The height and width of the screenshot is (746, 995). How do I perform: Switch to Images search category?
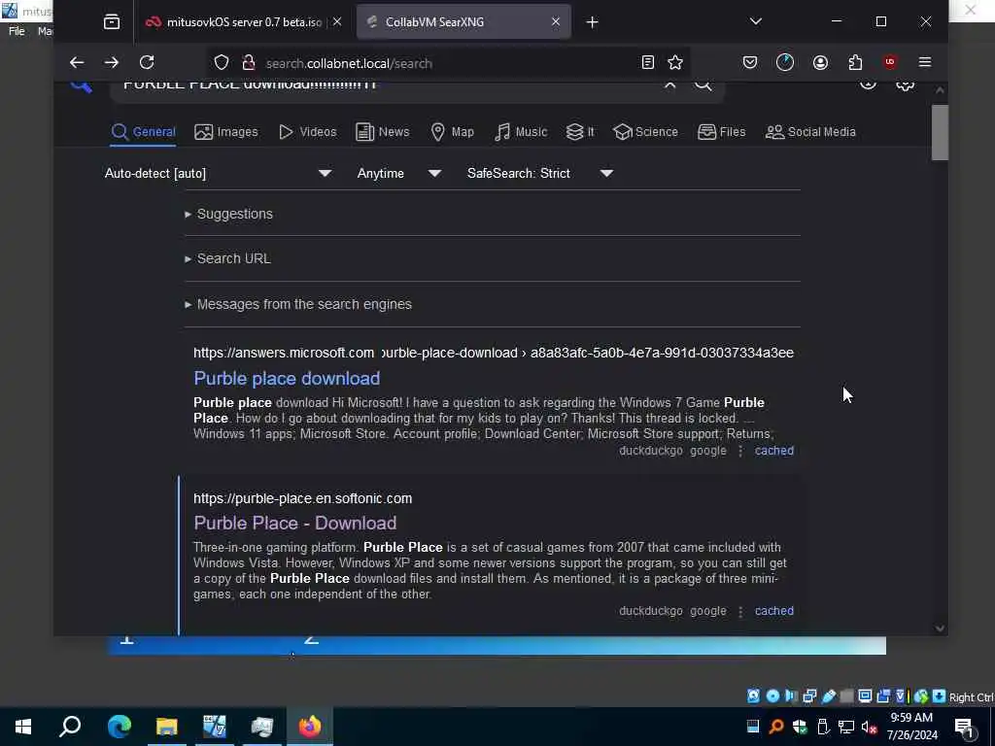225,132
